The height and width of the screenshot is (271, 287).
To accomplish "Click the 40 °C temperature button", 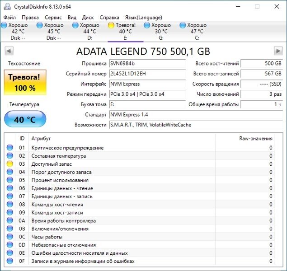I will [x=25, y=119].
